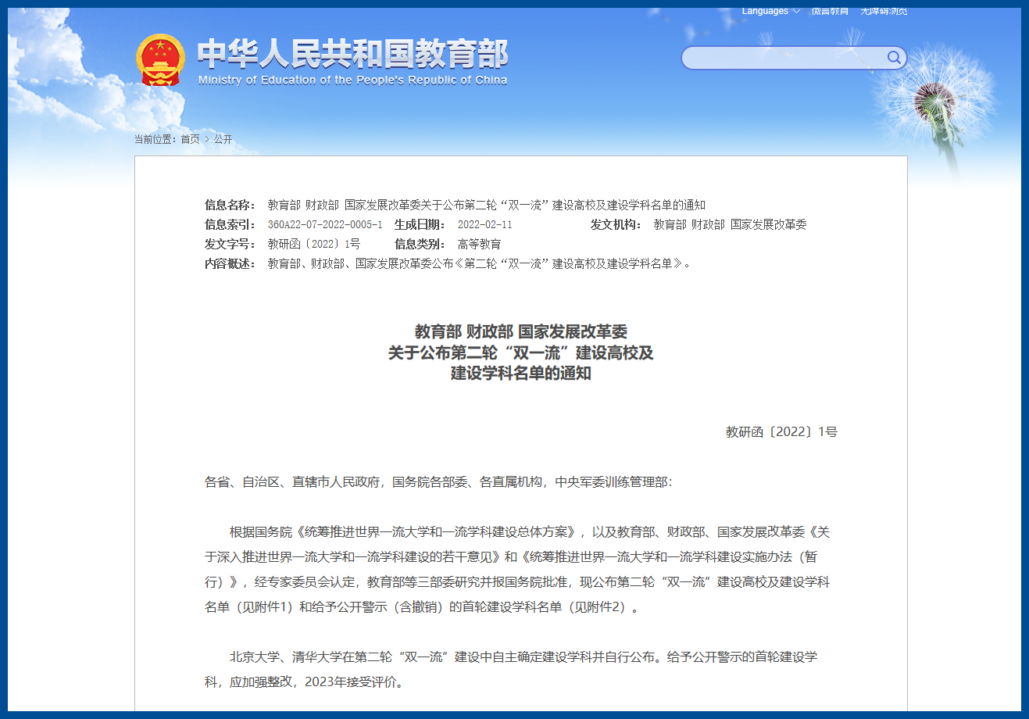1029x719 pixels.
Task: Click the national emblem logo
Action: coord(160,60)
